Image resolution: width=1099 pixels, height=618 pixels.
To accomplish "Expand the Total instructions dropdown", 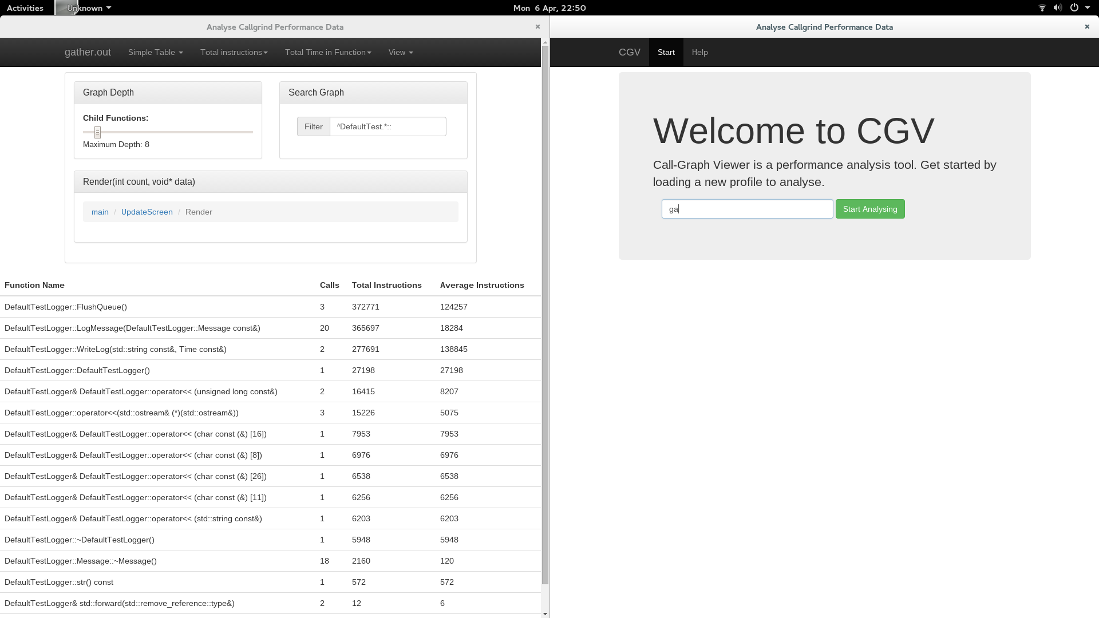I will pyautogui.click(x=234, y=52).
